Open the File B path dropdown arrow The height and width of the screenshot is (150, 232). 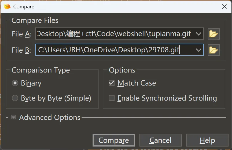[x=198, y=50]
